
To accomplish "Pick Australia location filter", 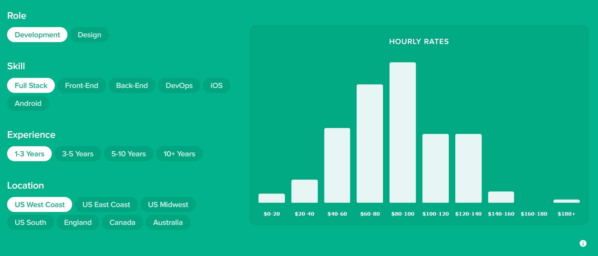I will coord(168,222).
